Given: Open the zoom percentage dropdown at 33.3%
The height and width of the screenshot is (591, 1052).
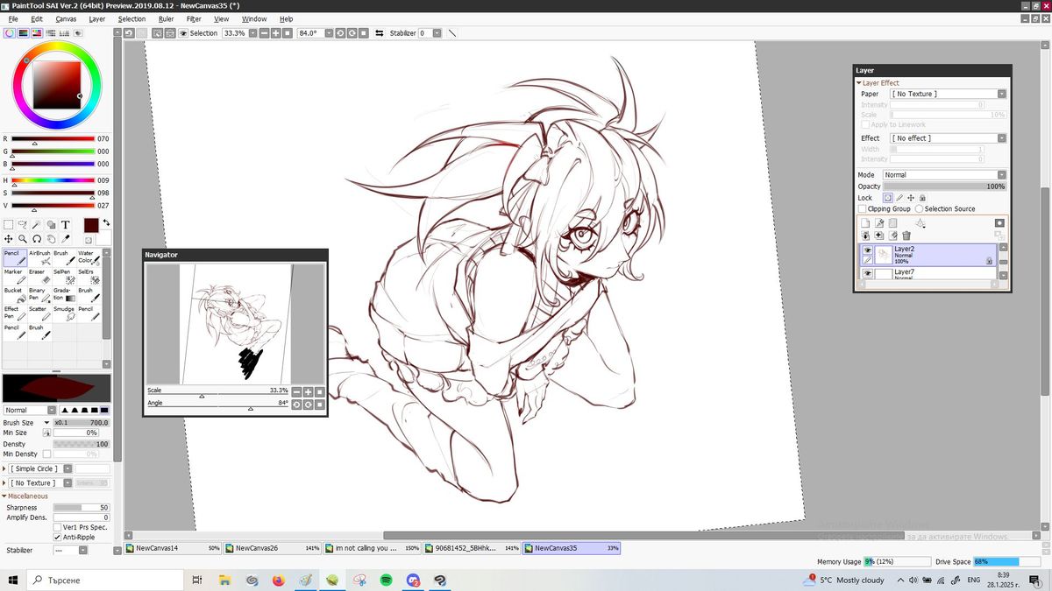Looking at the screenshot, I should pyautogui.click(x=252, y=33).
